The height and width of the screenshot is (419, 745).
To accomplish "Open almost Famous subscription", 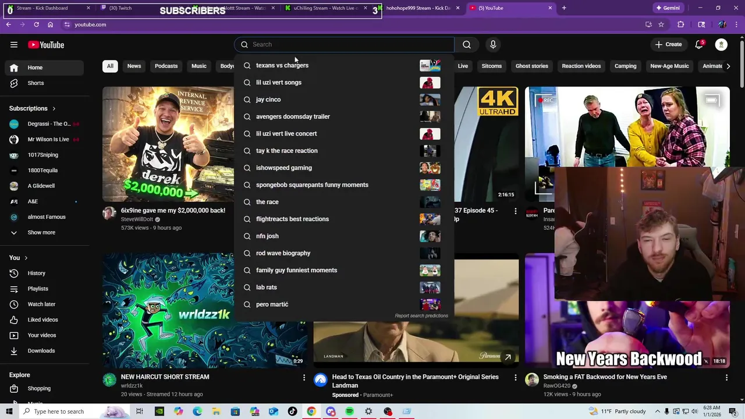I will [44, 217].
